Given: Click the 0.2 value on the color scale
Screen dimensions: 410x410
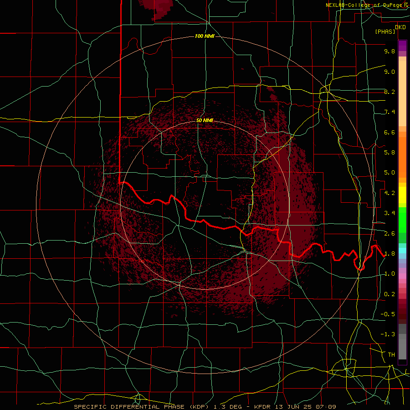Looking at the screenshot, I should [389, 294].
